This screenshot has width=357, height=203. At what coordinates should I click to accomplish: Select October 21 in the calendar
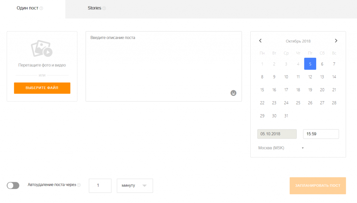[x=334, y=90]
